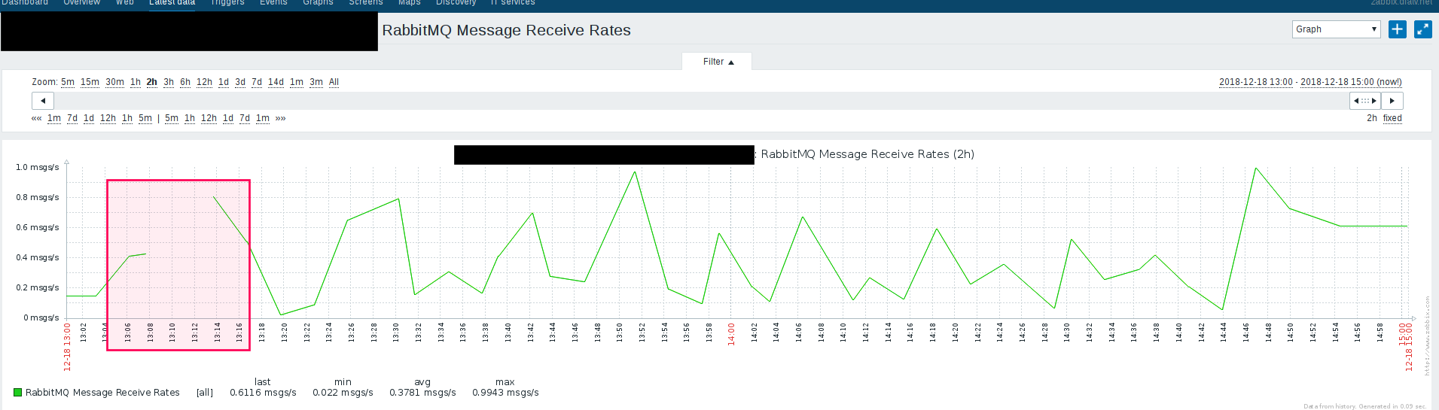
Task: Set zoom to 6h
Action: click(185, 82)
